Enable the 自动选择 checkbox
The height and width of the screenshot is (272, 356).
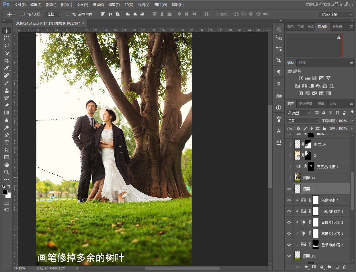(23, 14)
